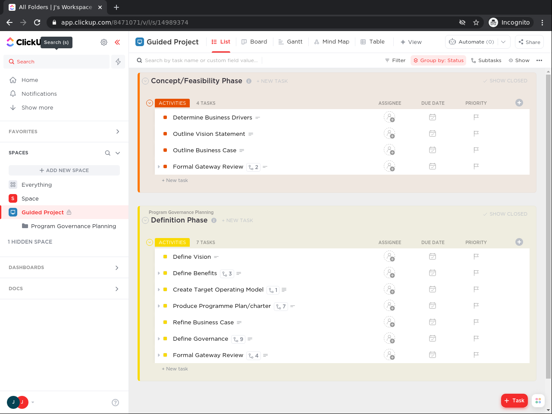Click yellow status square of Refine Business Case
Screen dimensions: 552x414
(x=165, y=322)
